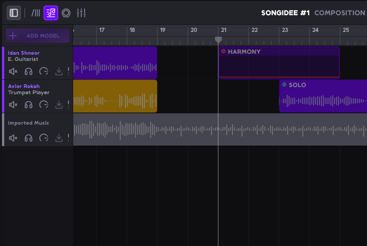Click the Add Model button
This screenshot has width=367, height=246.
point(38,36)
